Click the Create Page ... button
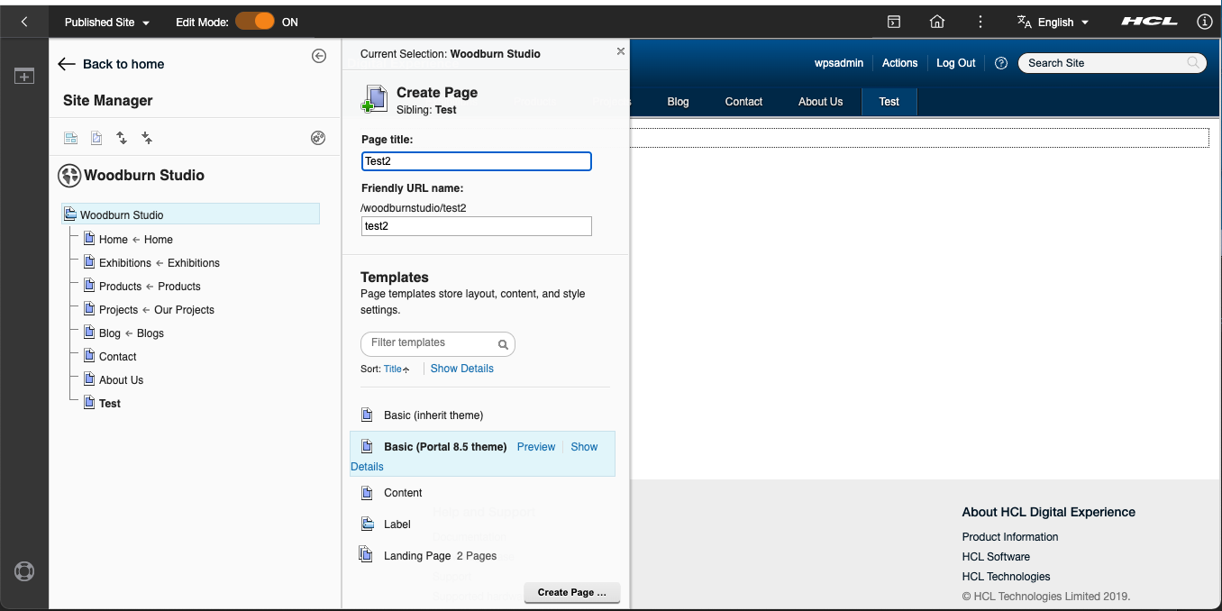This screenshot has height=611, width=1222. coord(571,592)
